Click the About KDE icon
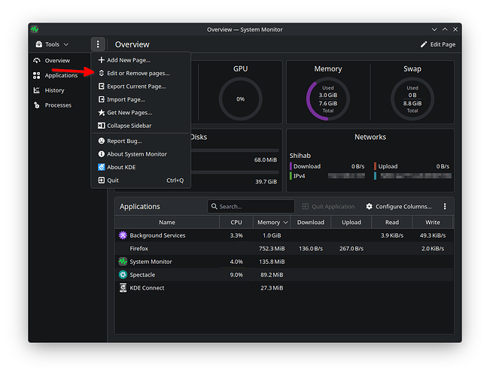 pyautogui.click(x=101, y=167)
